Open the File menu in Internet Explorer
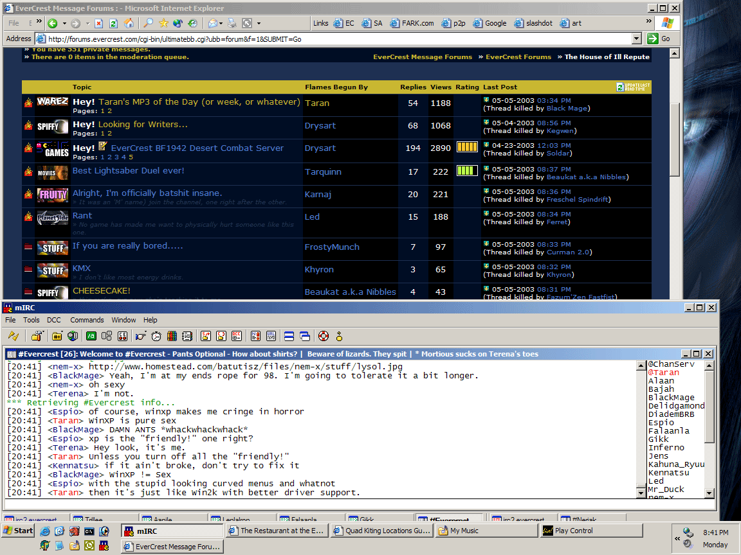Viewport: 741px width, 555px height. pyautogui.click(x=14, y=23)
